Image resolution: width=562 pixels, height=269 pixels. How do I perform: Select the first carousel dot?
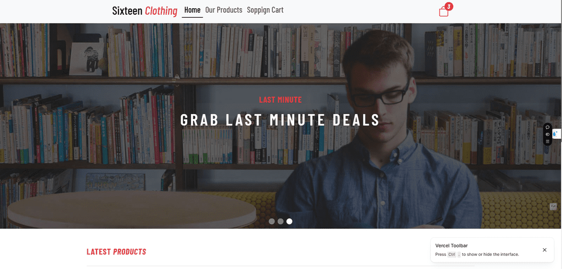[x=272, y=221]
